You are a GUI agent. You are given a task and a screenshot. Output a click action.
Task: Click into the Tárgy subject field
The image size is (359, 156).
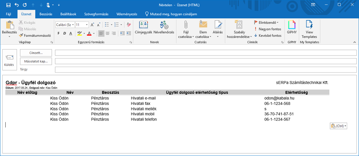(205, 70)
